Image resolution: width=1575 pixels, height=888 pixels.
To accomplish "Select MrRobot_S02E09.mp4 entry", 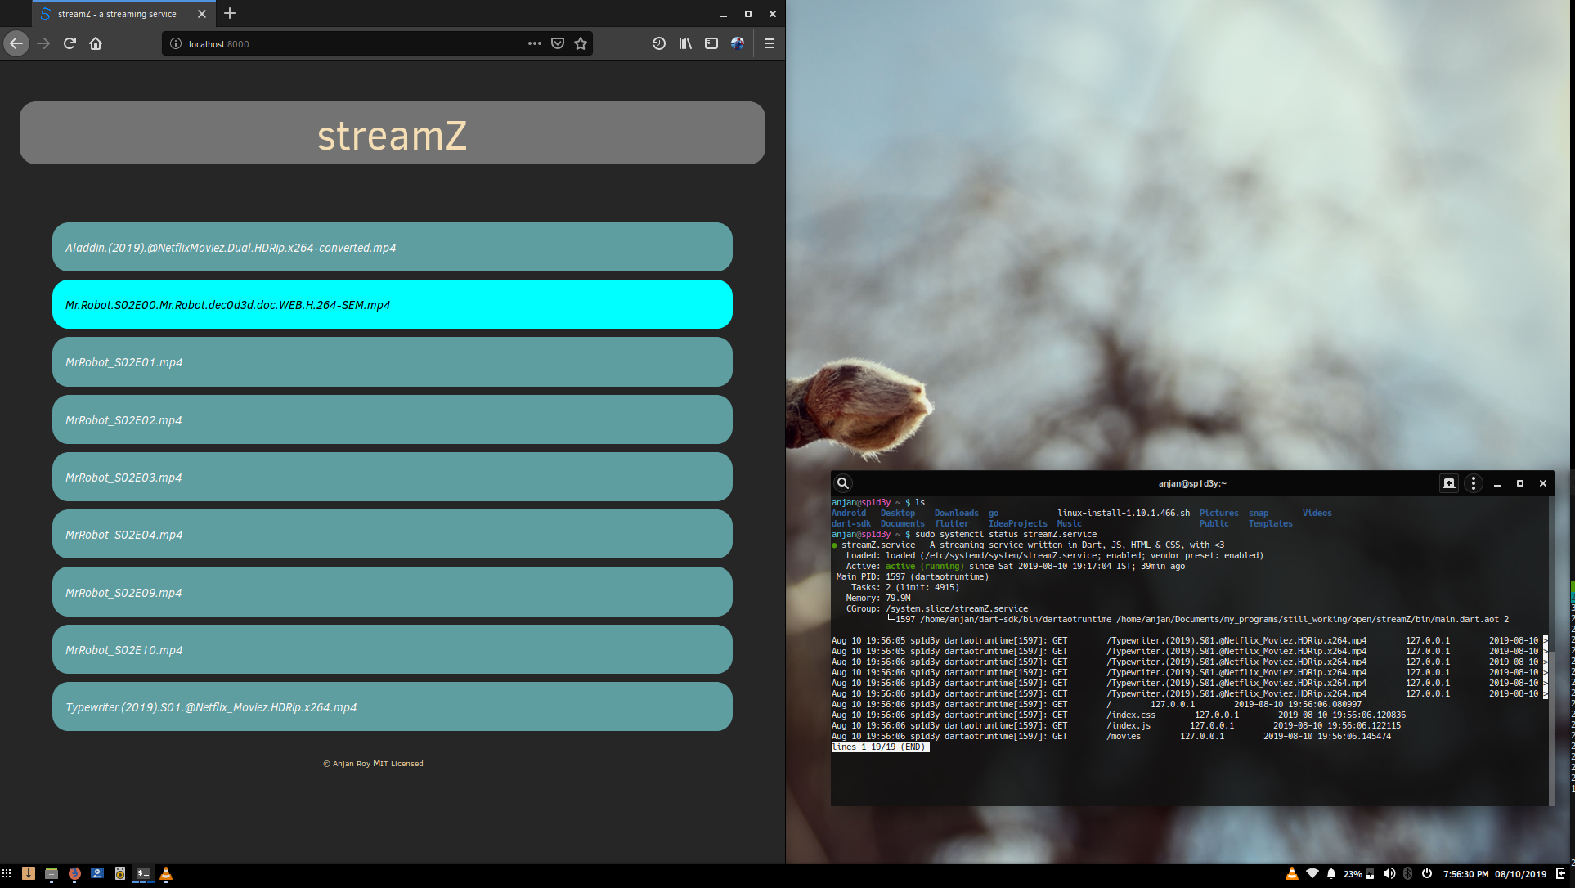I will (393, 592).
